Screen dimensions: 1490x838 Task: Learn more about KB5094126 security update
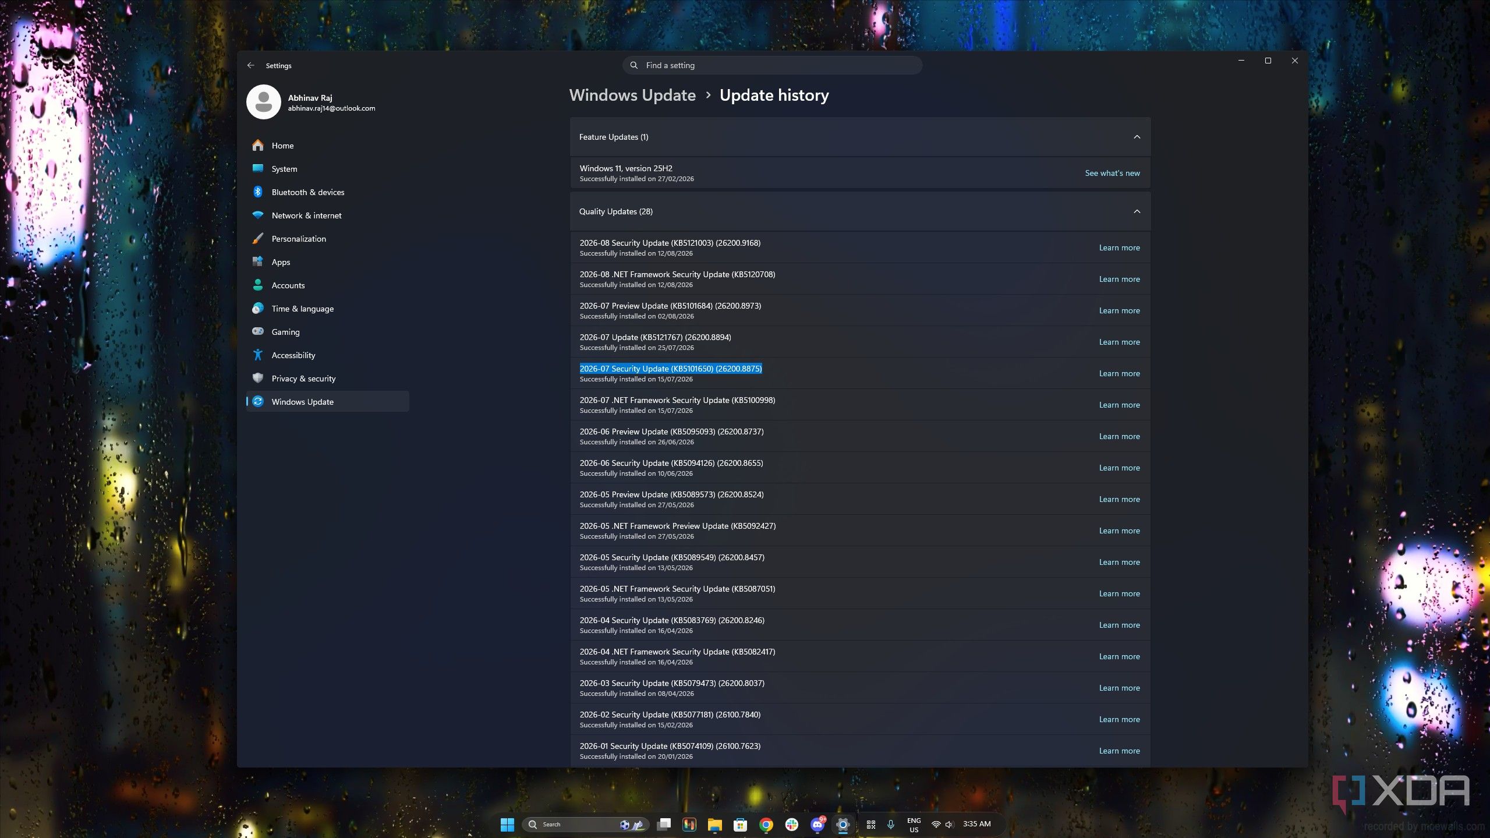(x=1119, y=468)
